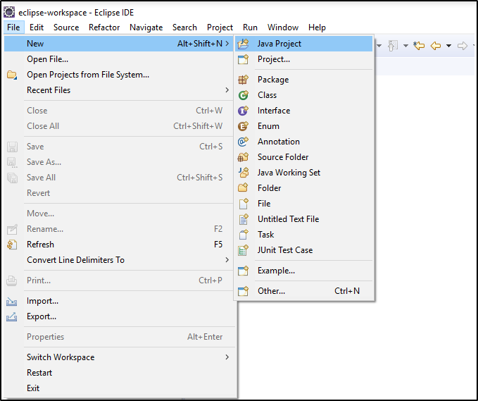
Task: Click the New submenu arrow
Action: click(227, 44)
